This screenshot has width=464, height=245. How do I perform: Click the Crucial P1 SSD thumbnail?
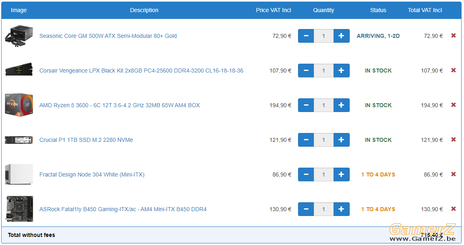(19, 140)
